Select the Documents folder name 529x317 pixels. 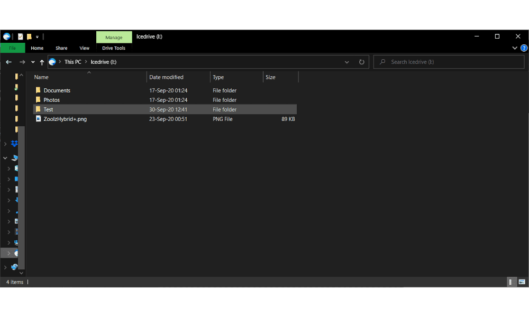tap(57, 90)
